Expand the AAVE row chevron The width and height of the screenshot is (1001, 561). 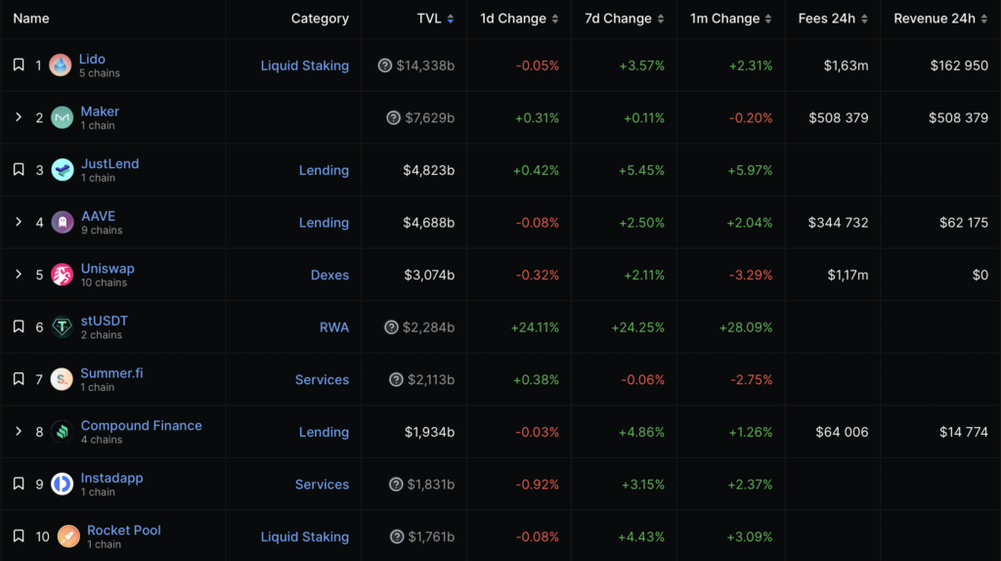pyautogui.click(x=19, y=222)
